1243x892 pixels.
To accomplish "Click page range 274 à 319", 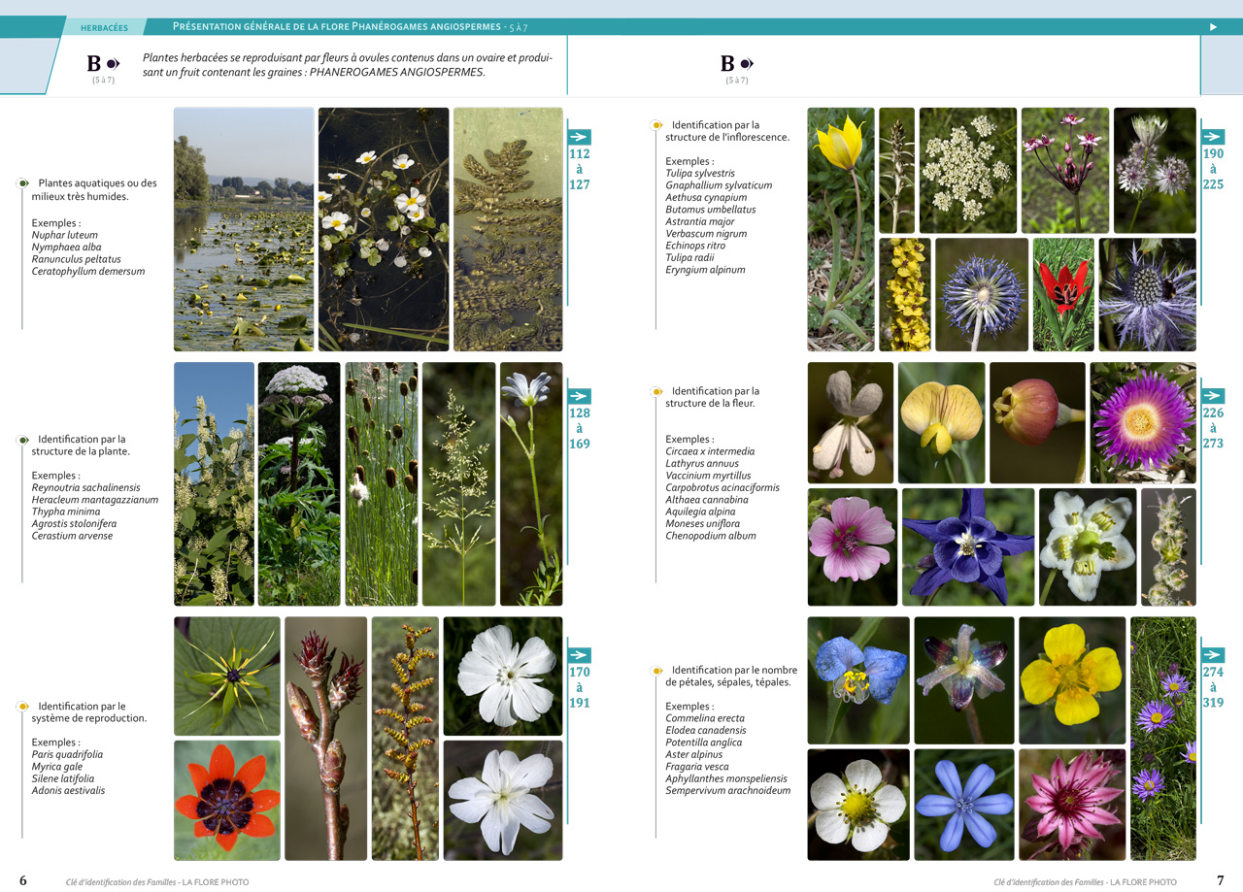I will point(1212,687).
